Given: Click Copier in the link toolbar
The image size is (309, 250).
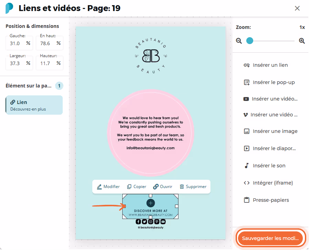Looking at the screenshot, I should pyautogui.click(x=136, y=187).
